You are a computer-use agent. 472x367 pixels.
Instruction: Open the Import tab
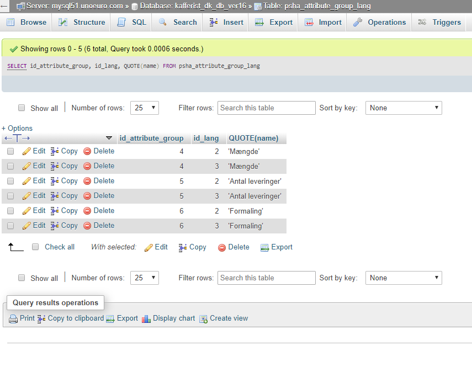[323, 22]
